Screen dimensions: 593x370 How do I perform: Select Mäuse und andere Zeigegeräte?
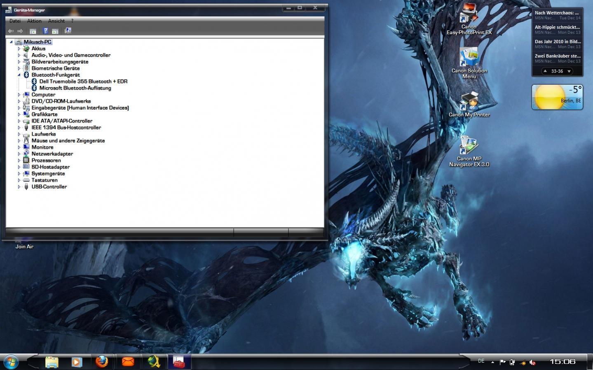(x=68, y=141)
